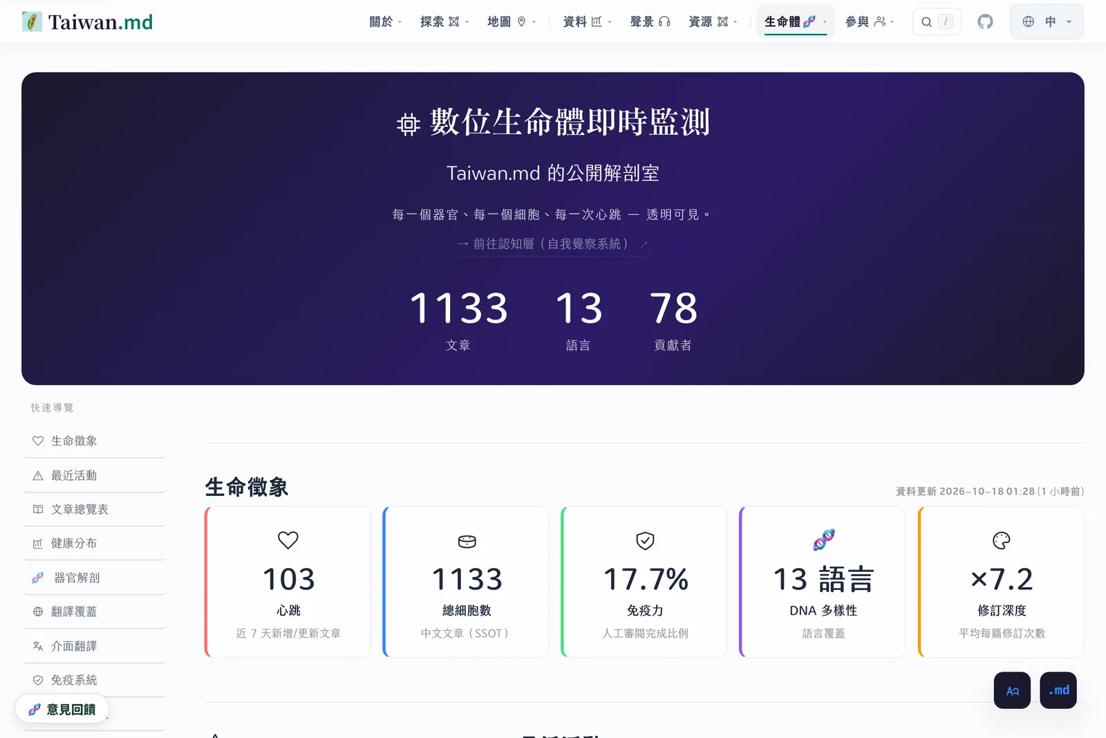Click the heart icon on 心跳 card
This screenshot has height=738, width=1106.
coord(288,540)
